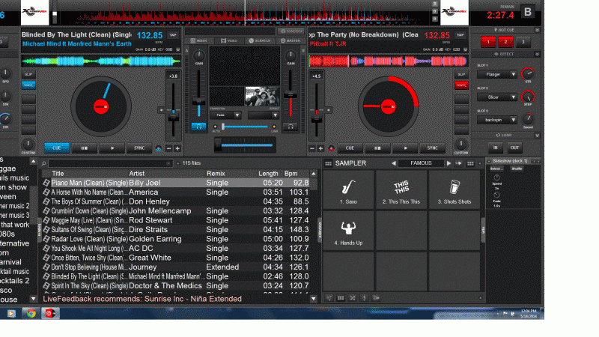The height and width of the screenshot is (337, 599).
Task: Click the left deck CUE button
Action: point(57,148)
